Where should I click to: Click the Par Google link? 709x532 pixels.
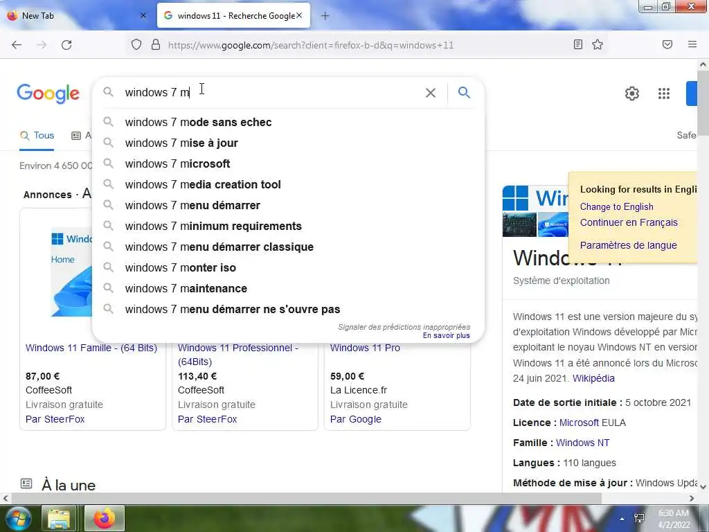pyautogui.click(x=355, y=419)
